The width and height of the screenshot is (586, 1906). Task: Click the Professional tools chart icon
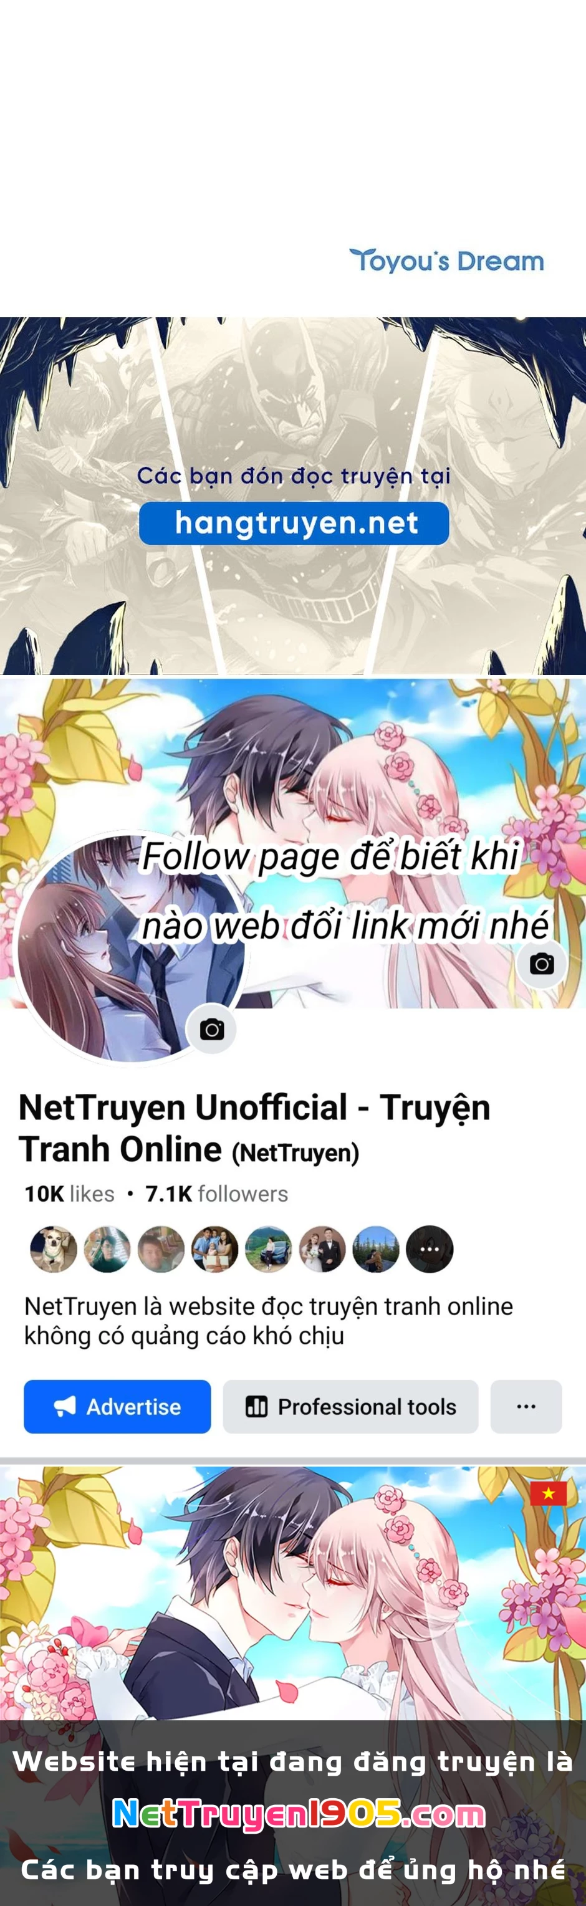[x=256, y=1406]
